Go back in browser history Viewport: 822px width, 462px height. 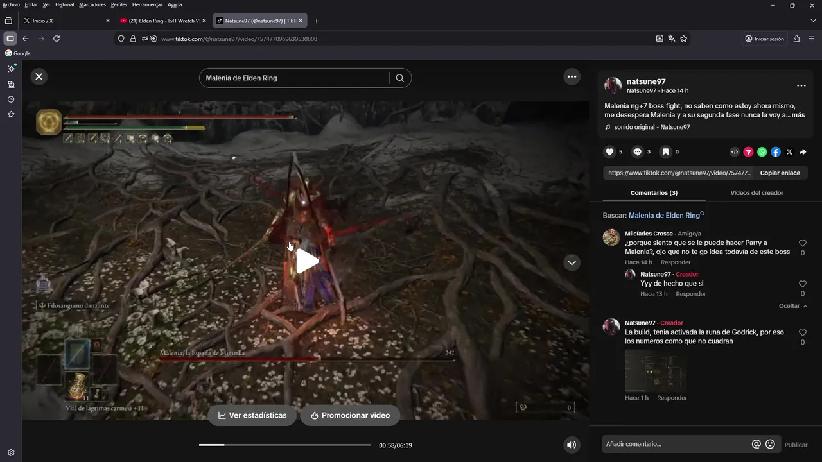[x=26, y=38]
